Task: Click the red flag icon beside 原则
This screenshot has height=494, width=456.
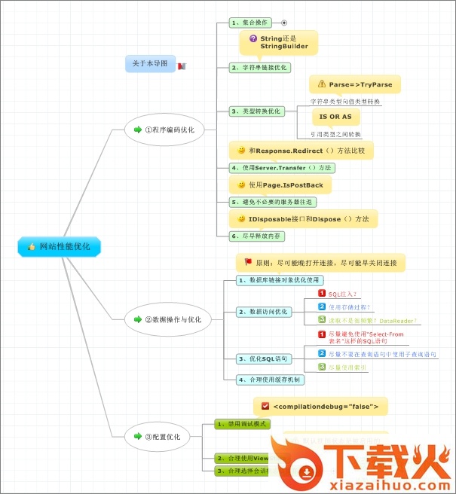Action: pos(248,262)
